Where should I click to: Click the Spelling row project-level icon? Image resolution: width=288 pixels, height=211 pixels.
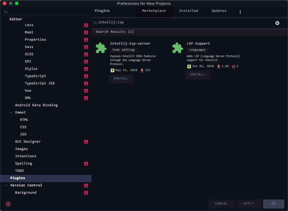pos(86,164)
